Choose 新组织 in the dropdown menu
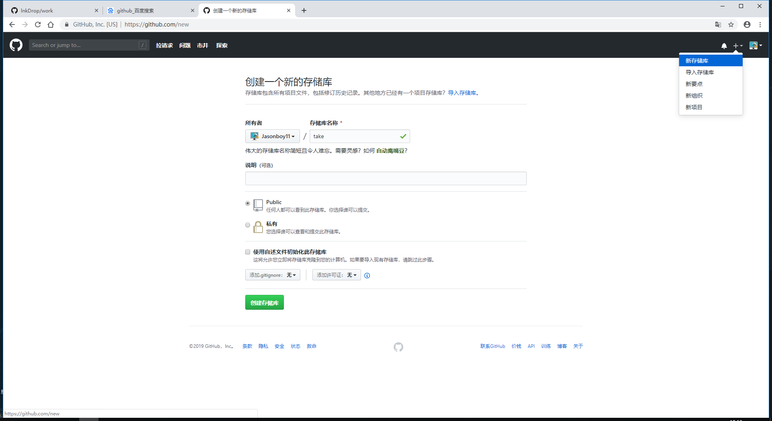772x421 pixels. [x=711, y=96]
